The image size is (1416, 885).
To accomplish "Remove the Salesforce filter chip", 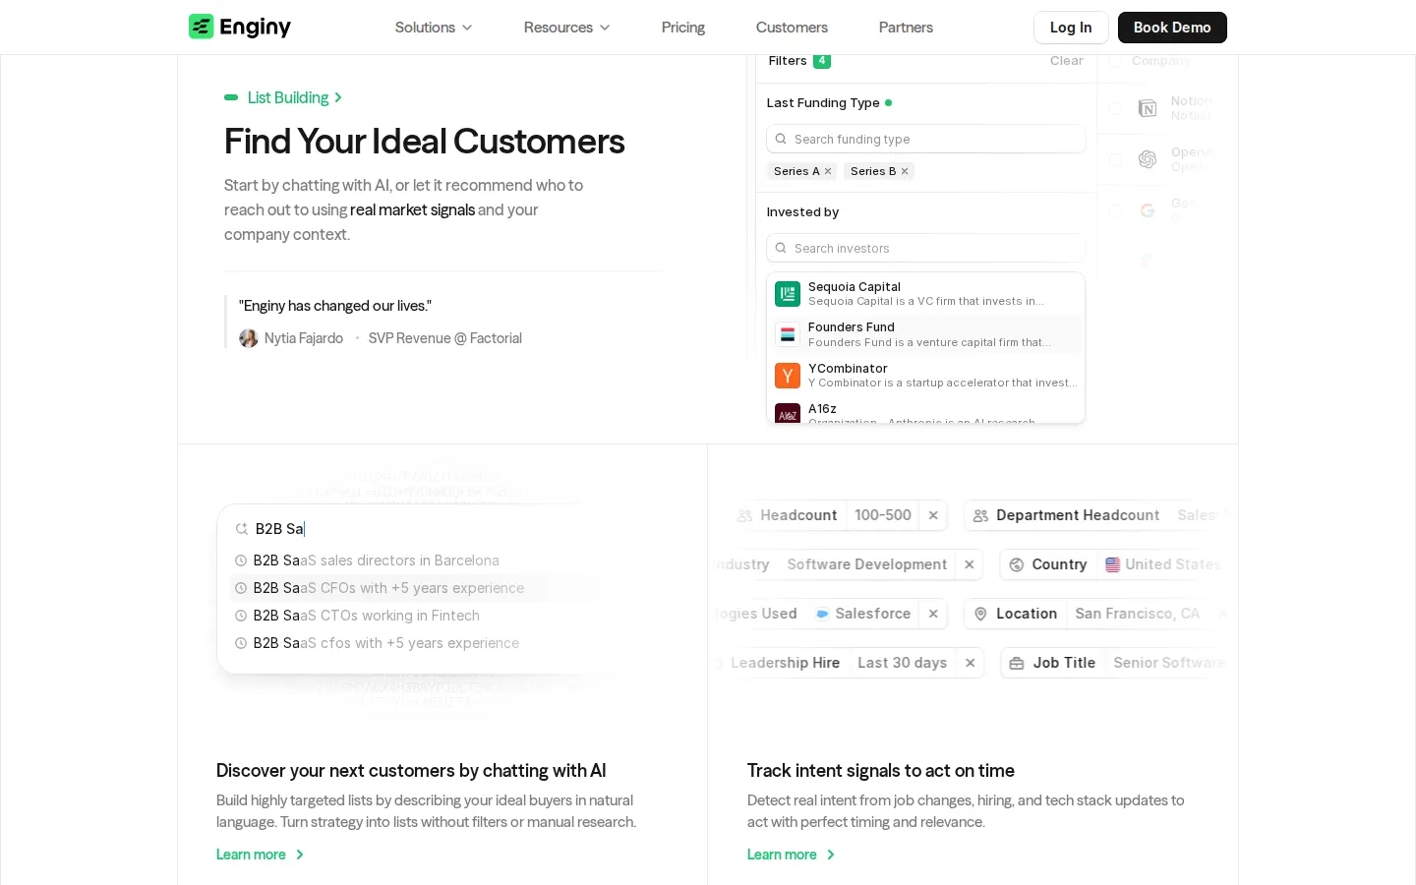I will (933, 614).
